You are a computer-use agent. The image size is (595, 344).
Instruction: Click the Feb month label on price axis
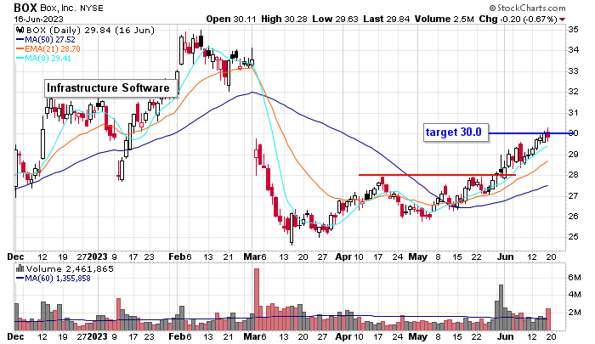pyautogui.click(x=177, y=257)
